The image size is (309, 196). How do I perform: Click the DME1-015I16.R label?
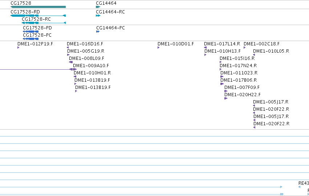click(x=237, y=58)
